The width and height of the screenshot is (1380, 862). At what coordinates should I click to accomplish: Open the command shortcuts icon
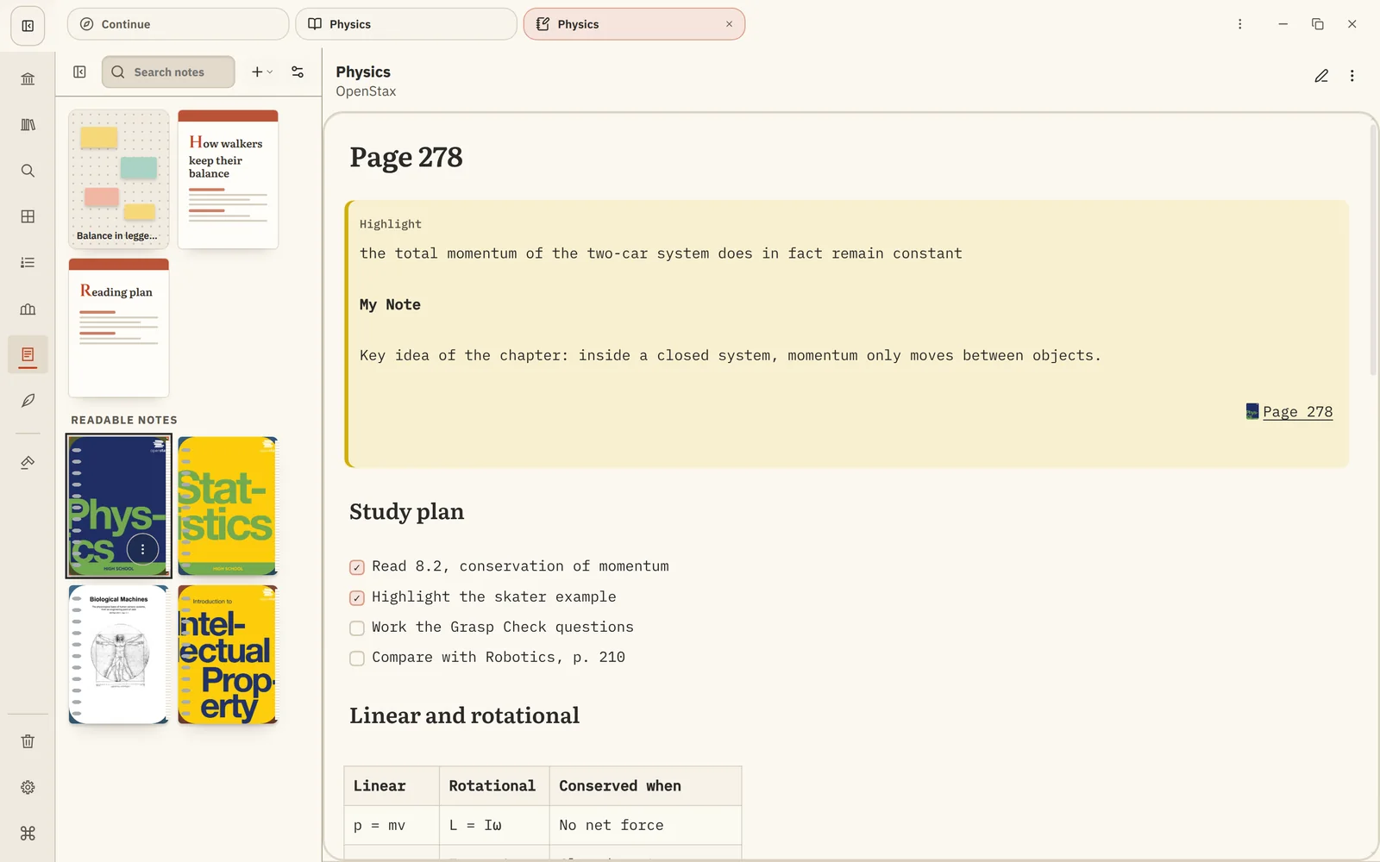[x=28, y=834]
